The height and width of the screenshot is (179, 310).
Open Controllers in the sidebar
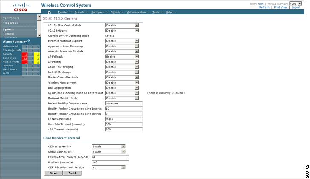(x=11, y=18)
